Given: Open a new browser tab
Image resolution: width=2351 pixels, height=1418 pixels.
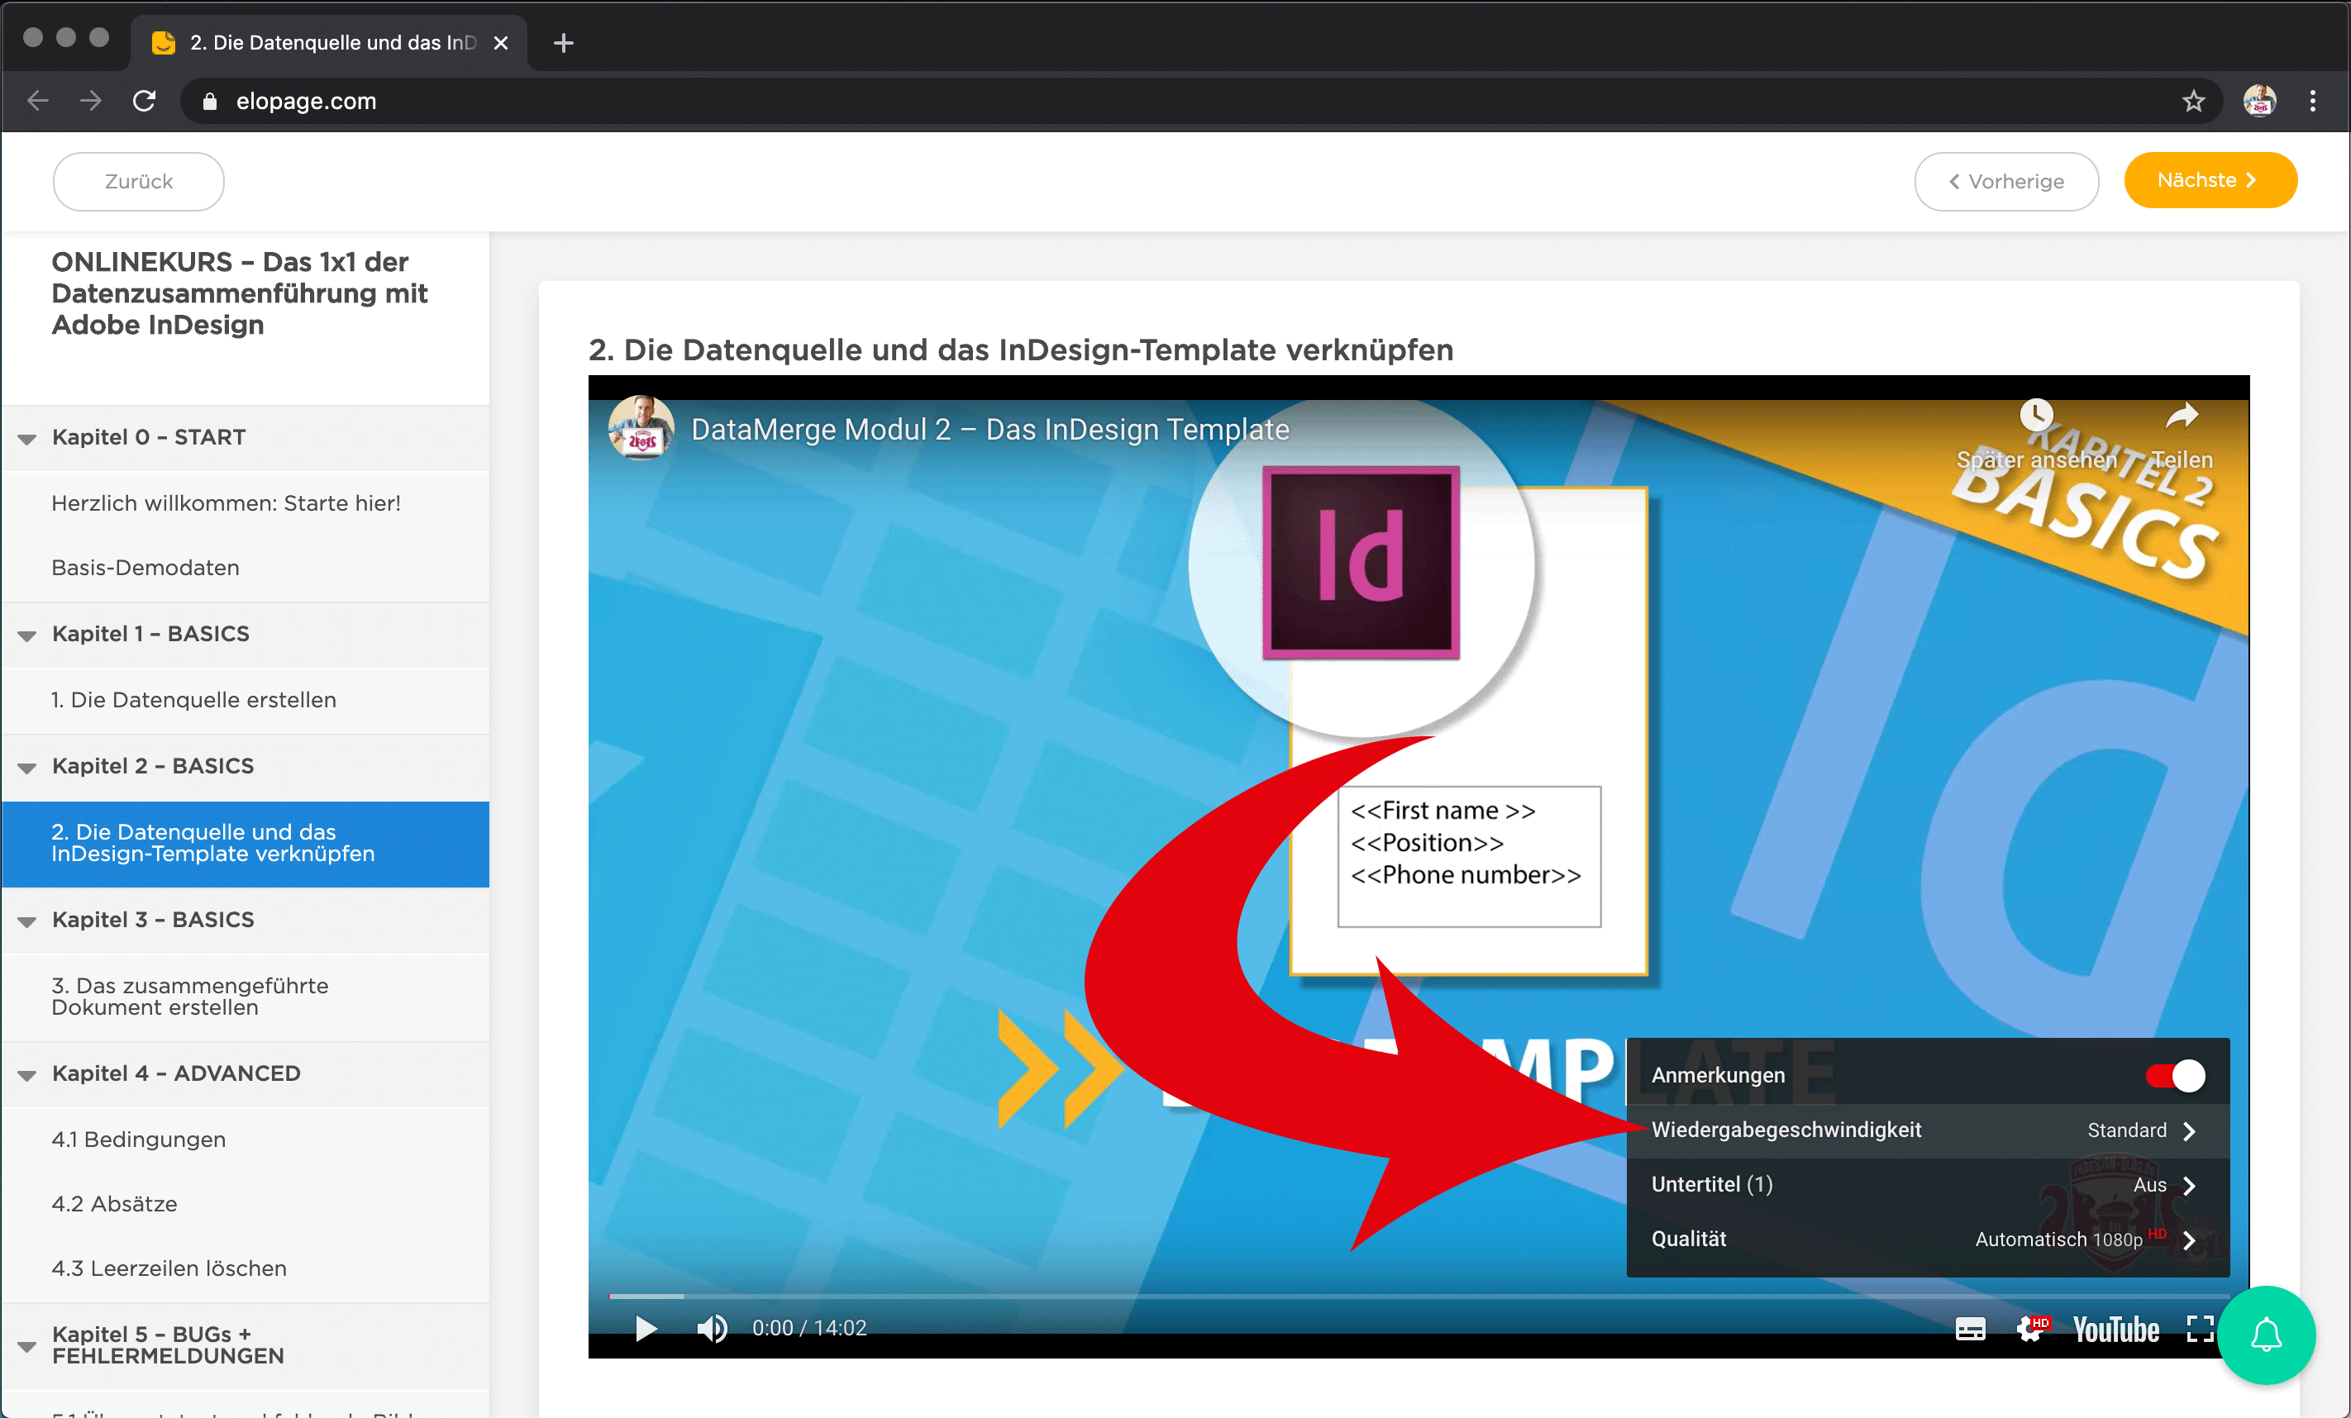Looking at the screenshot, I should point(563,43).
